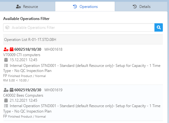Click the blue search magnifier button
169x123 pixels.
158,28
